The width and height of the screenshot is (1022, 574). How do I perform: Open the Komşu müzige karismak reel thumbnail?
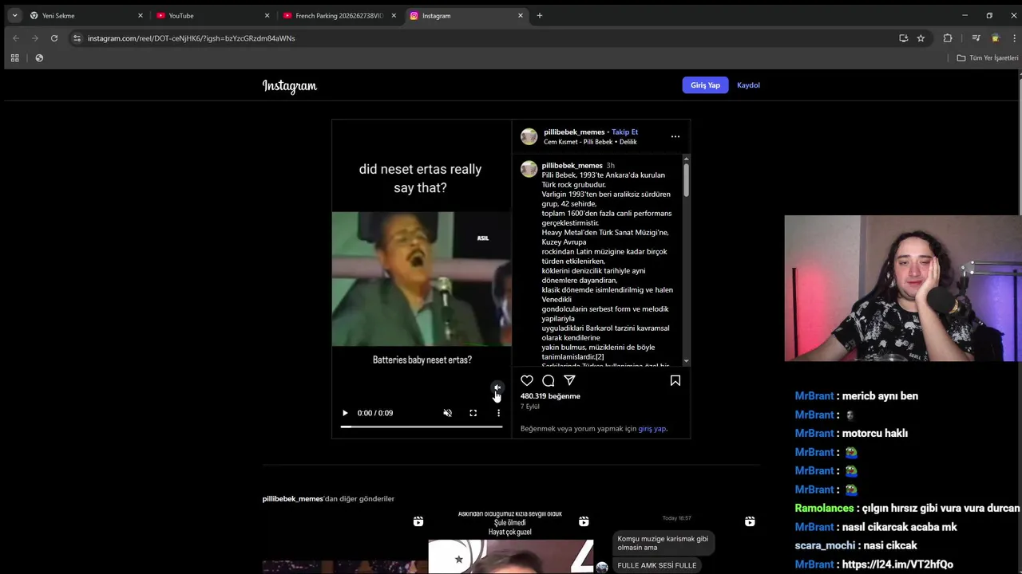[x=677, y=542]
